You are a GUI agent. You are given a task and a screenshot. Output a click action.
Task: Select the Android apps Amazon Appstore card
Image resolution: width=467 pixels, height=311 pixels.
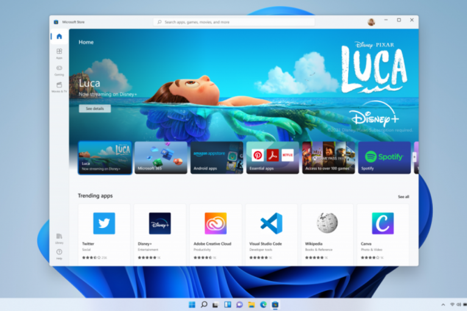click(217, 157)
